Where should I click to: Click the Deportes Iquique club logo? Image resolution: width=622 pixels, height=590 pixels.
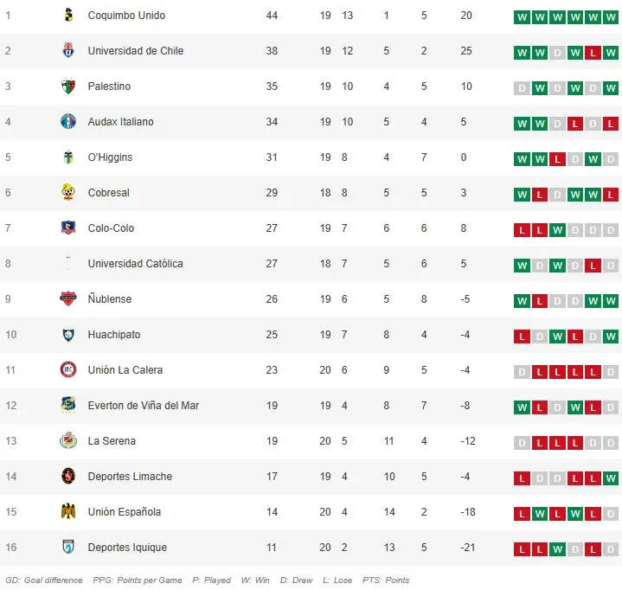point(68,548)
